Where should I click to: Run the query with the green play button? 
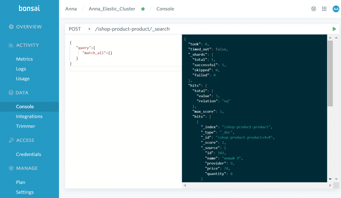(334, 29)
